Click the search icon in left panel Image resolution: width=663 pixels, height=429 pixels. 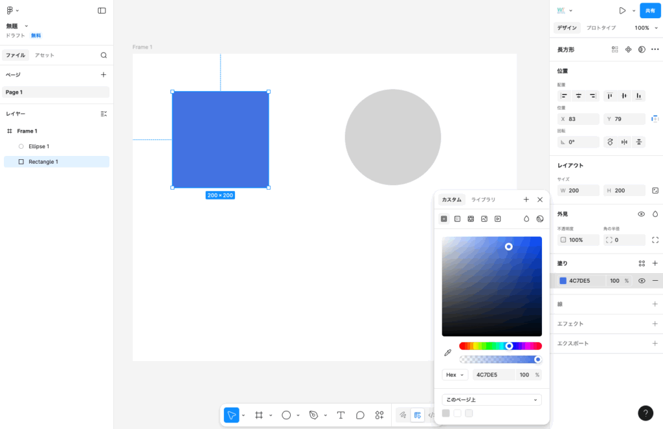click(104, 56)
